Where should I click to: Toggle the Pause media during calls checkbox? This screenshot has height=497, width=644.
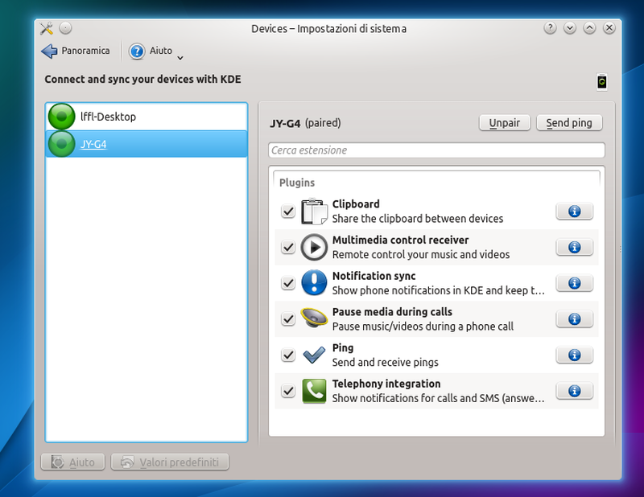287,318
